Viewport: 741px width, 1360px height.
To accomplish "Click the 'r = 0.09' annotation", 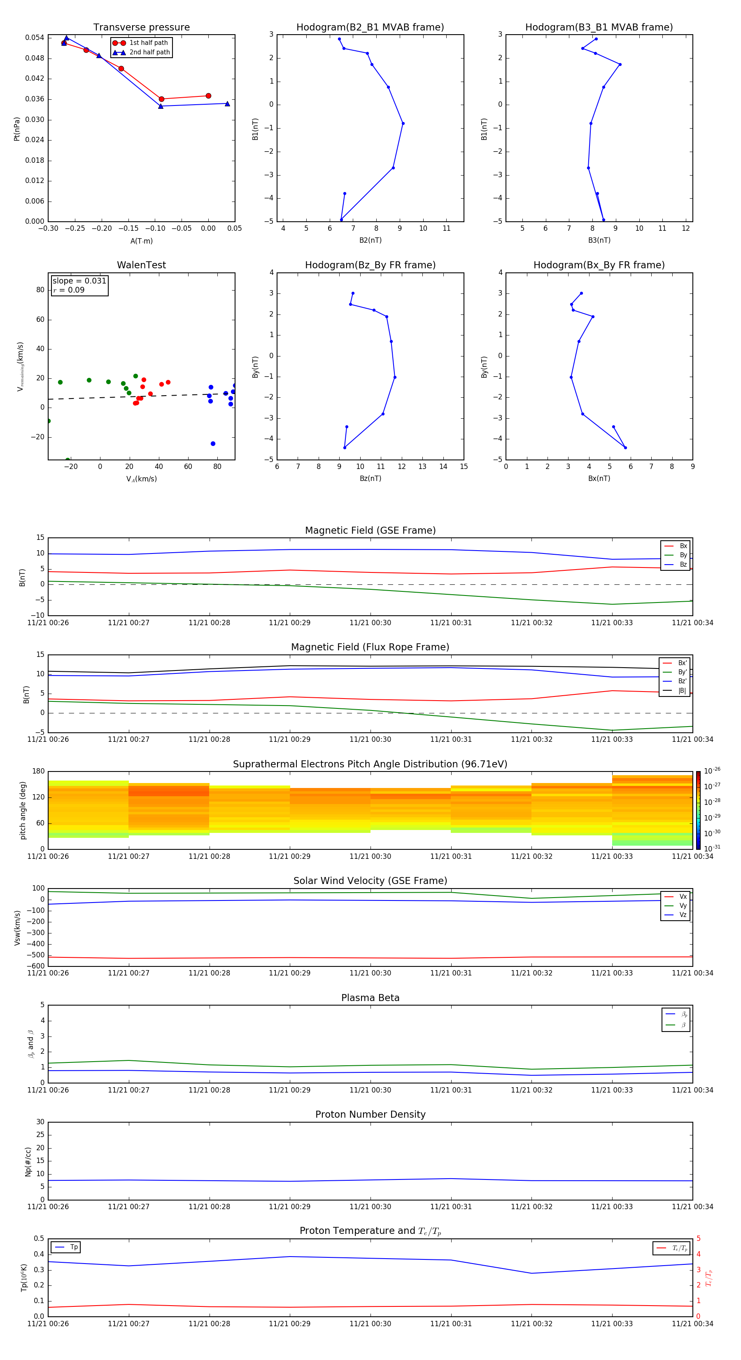I will tap(69, 291).
